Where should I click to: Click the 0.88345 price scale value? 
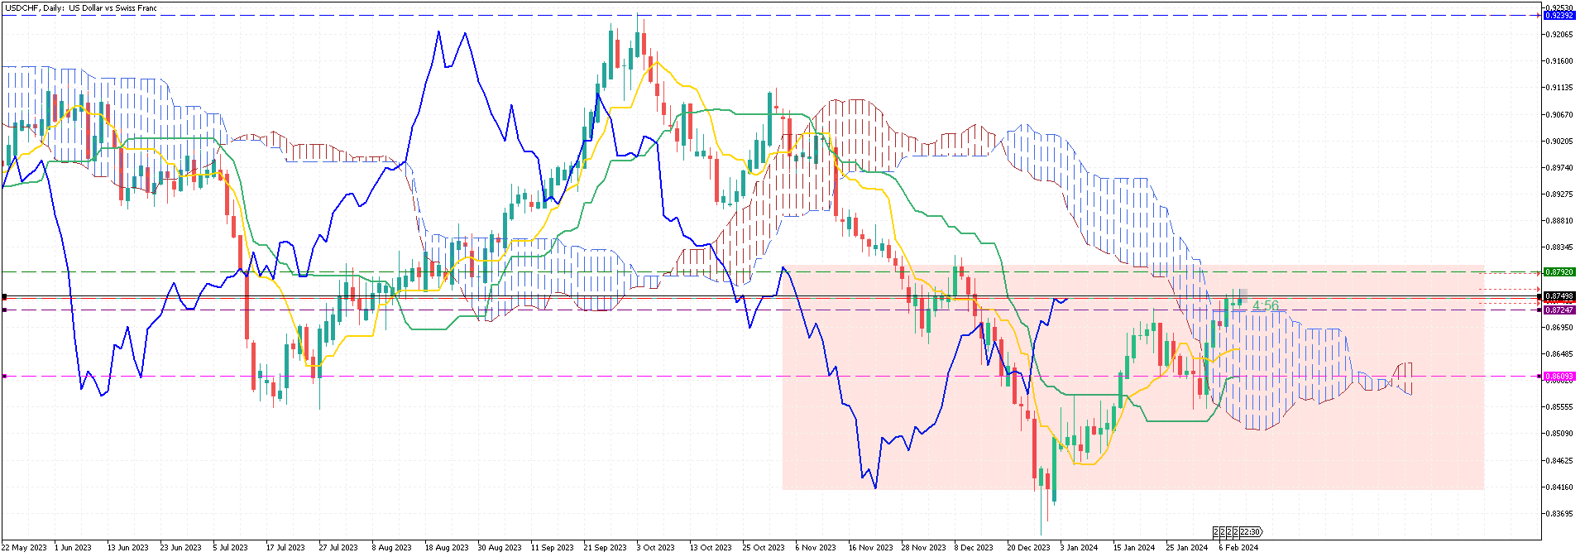(x=1561, y=247)
